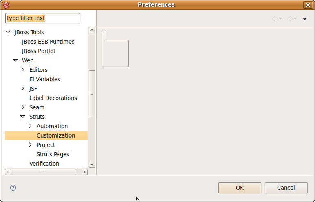Expand the Project tree node
The image size is (315, 202).
[30, 145]
